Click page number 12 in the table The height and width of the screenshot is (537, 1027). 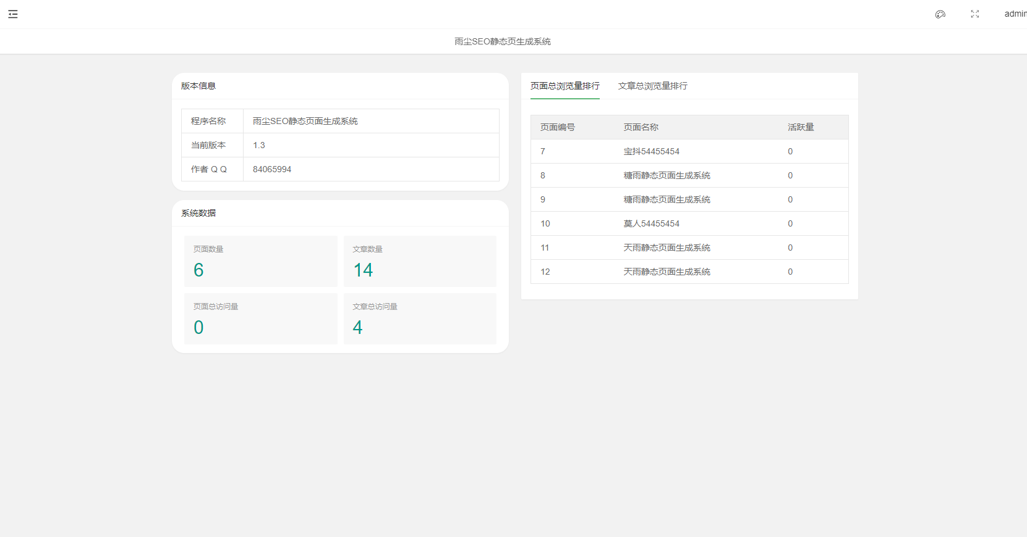(545, 272)
